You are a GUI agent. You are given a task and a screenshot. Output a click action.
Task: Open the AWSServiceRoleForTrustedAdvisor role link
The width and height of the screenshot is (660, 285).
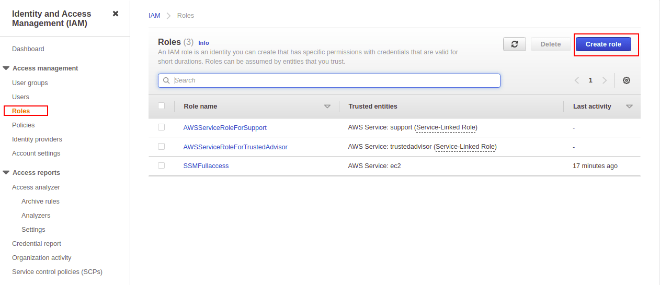235,147
